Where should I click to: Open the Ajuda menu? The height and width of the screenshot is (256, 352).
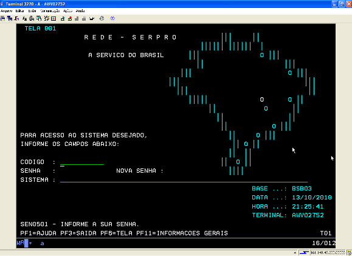80,11
